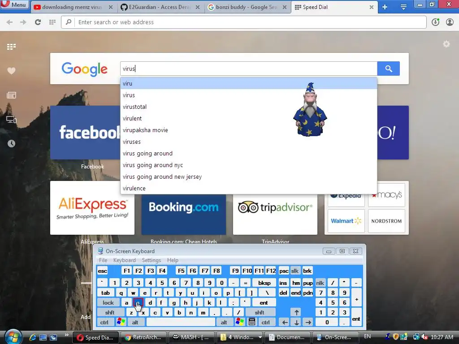Open Keyboard menu in On-Screen Keyboard
The width and height of the screenshot is (459, 344).
125,260
